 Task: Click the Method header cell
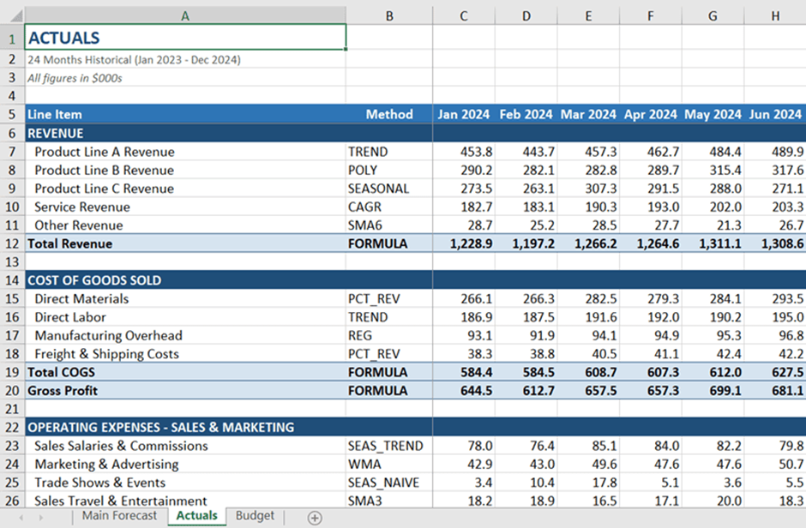point(389,114)
